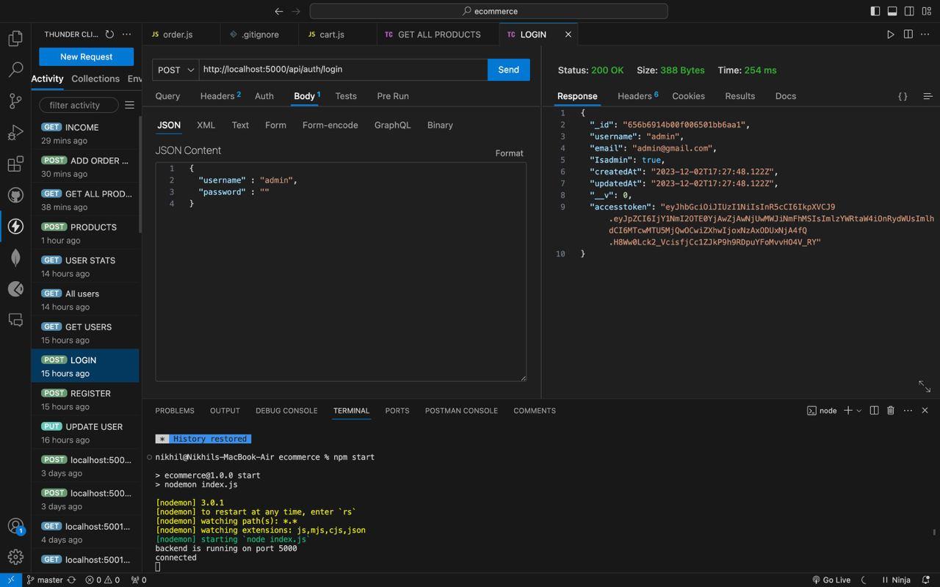The height and width of the screenshot is (587, 940).
Task: Open the Postman icon in activity bar
Action: [x=15, y=289]
